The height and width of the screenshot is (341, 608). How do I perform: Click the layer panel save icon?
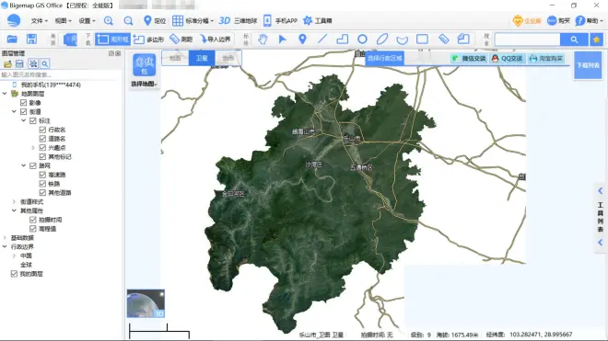coord(19,63)
